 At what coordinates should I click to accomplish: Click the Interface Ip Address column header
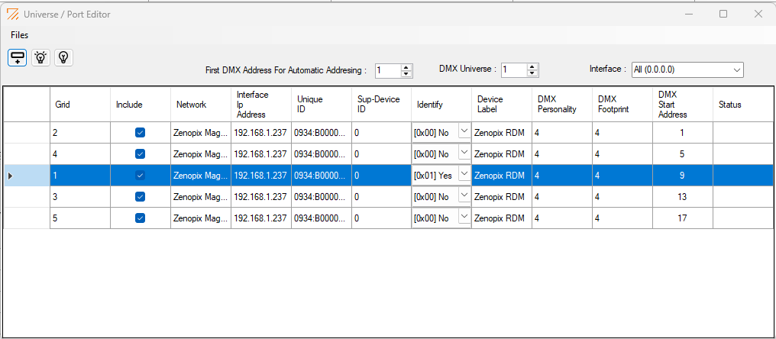tap(261, 105)
